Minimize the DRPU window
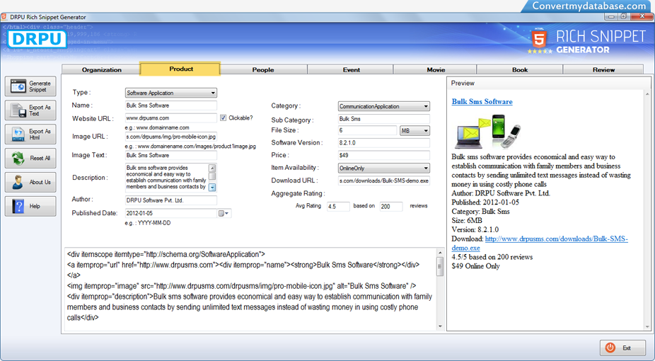Image resolution: width=655 pixels, height=361 pixels. coord(612,16)
